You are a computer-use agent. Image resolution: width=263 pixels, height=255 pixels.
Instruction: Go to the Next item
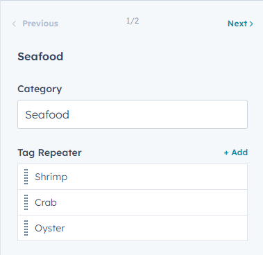[240, 24]
